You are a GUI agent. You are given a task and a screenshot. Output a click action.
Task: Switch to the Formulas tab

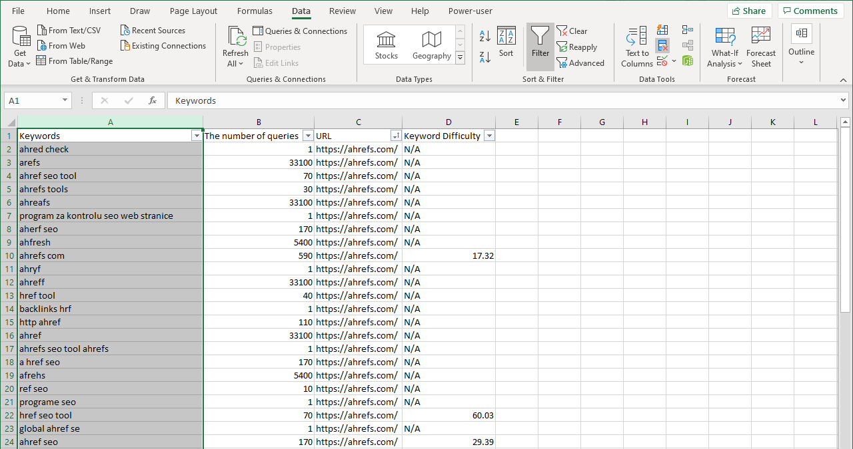tap(255, 11)
